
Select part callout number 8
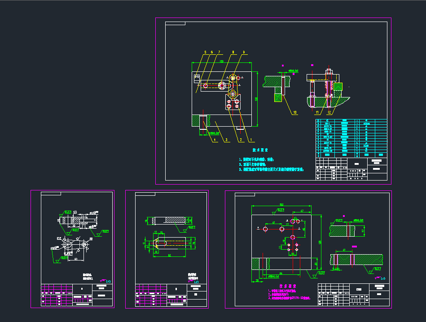pyautogui.click(x=233, y=53)
